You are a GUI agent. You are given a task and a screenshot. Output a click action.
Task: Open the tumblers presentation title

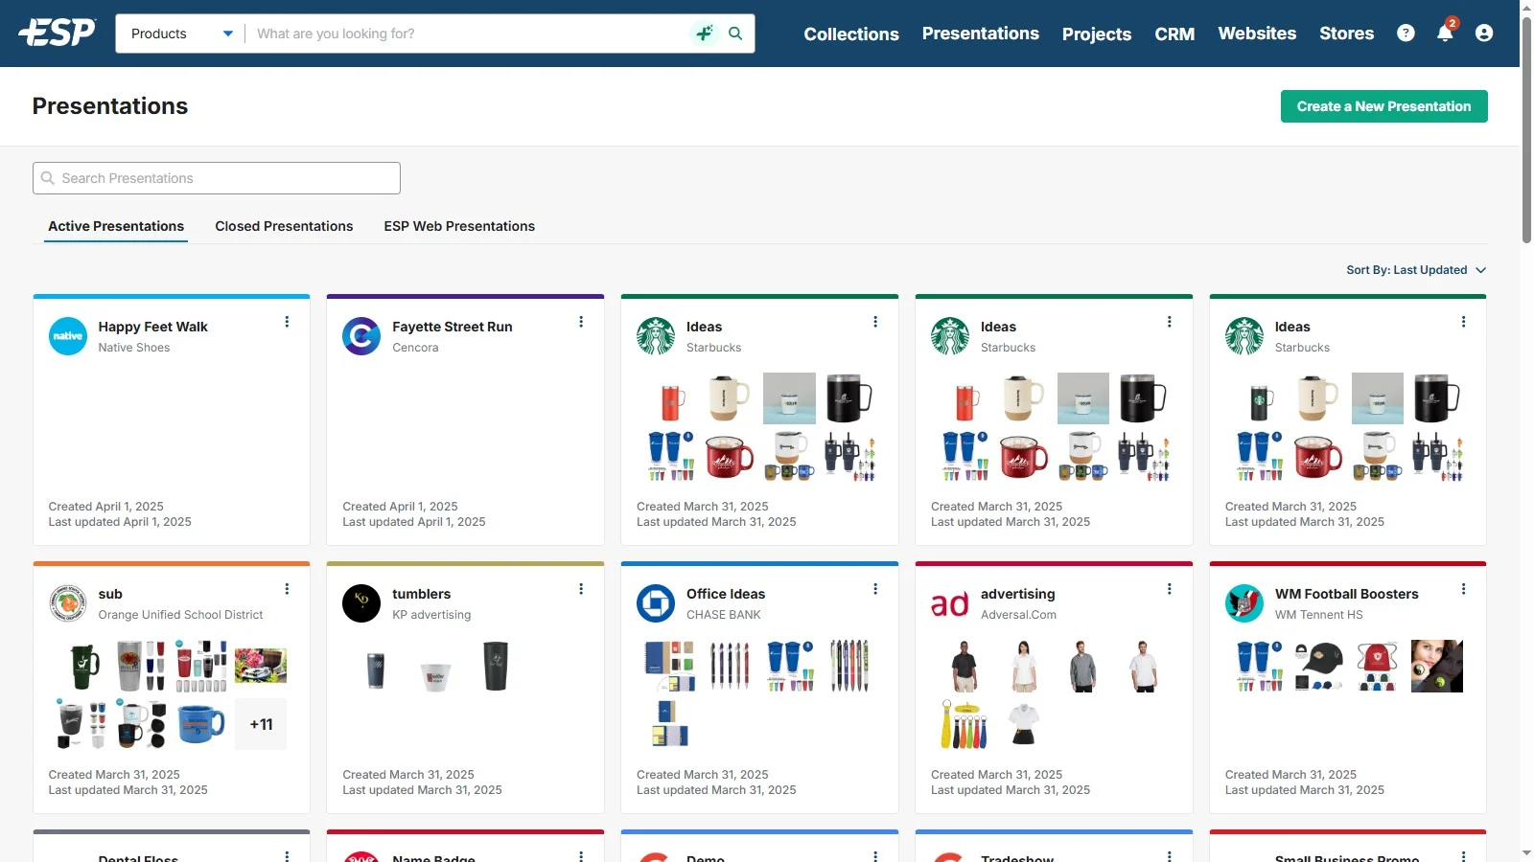click(x=421, y=594)
